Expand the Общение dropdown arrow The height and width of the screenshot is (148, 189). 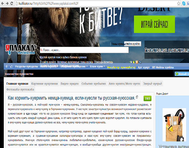(87, 66)
